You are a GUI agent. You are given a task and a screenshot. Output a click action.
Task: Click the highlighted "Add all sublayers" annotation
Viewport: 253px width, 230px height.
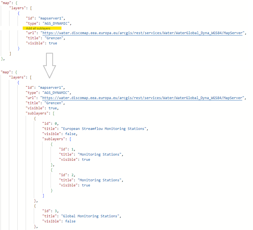click(x=38, y=28)
